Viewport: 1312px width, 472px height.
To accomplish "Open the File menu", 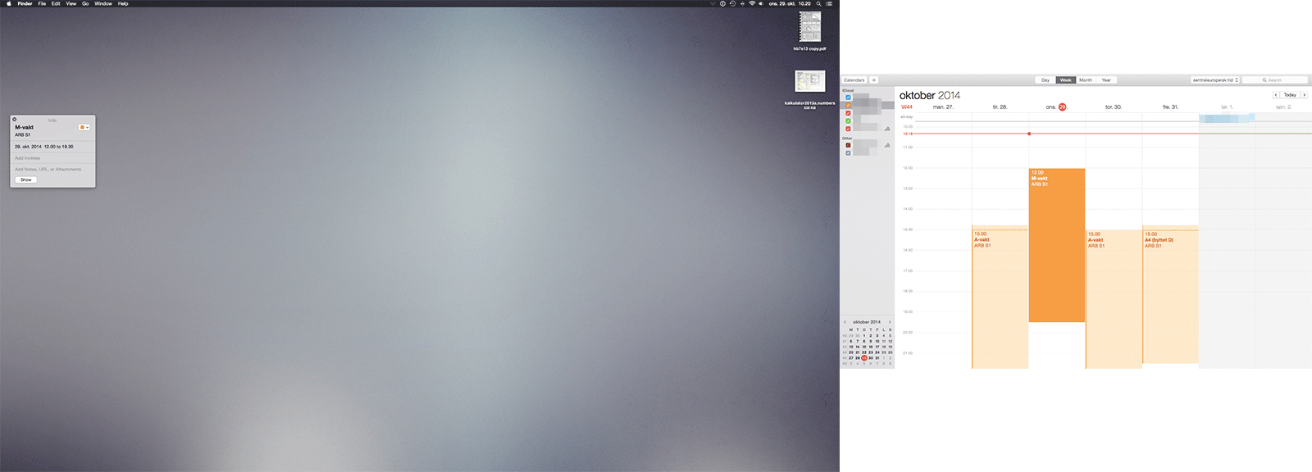I will point(42,3).
